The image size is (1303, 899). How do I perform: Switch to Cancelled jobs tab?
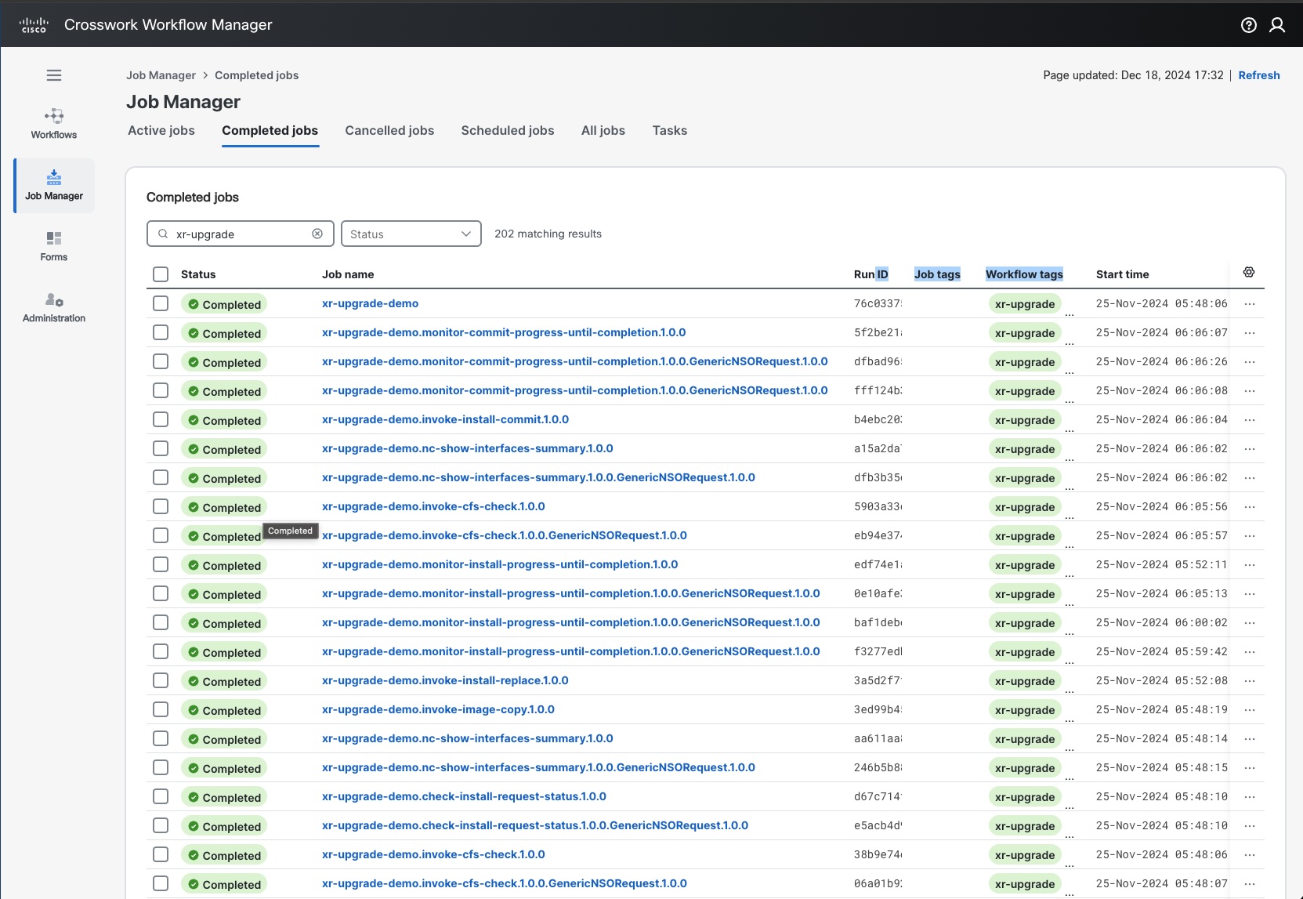(389, 131)
